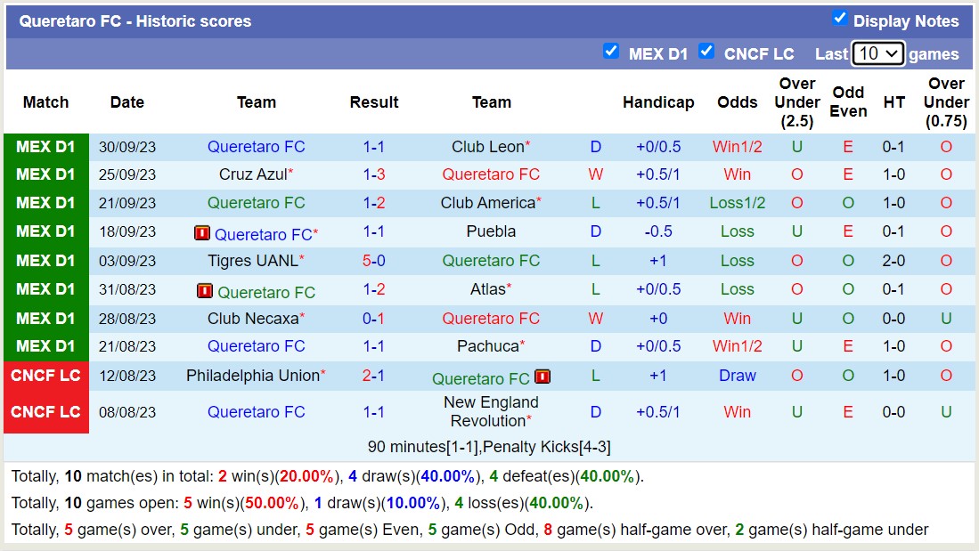Click the red card icon beside Queretaro FC on 18/09
979x551 pixels.
coord(200,233)
